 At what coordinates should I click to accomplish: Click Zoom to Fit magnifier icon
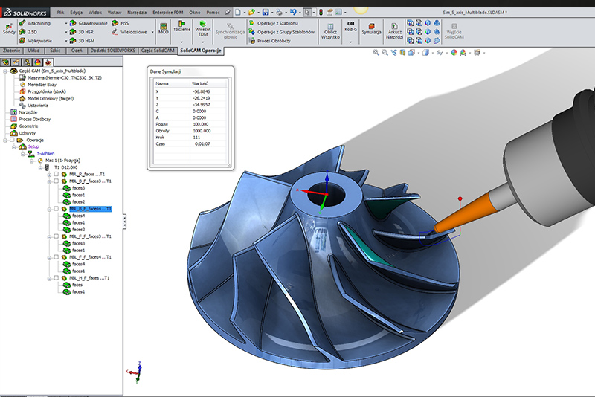click(376, 52)
